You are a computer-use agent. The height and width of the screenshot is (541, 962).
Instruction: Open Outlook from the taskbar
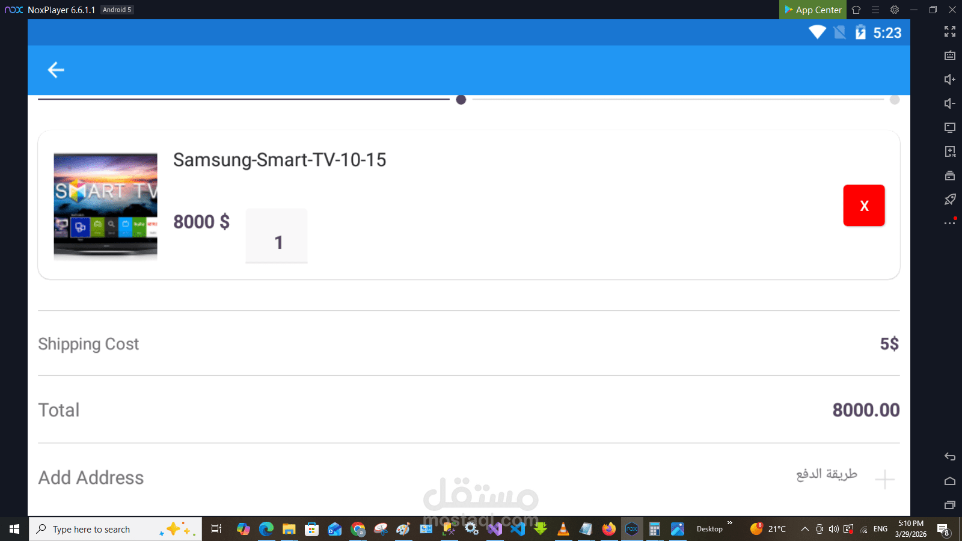click(x=334, y=529)
